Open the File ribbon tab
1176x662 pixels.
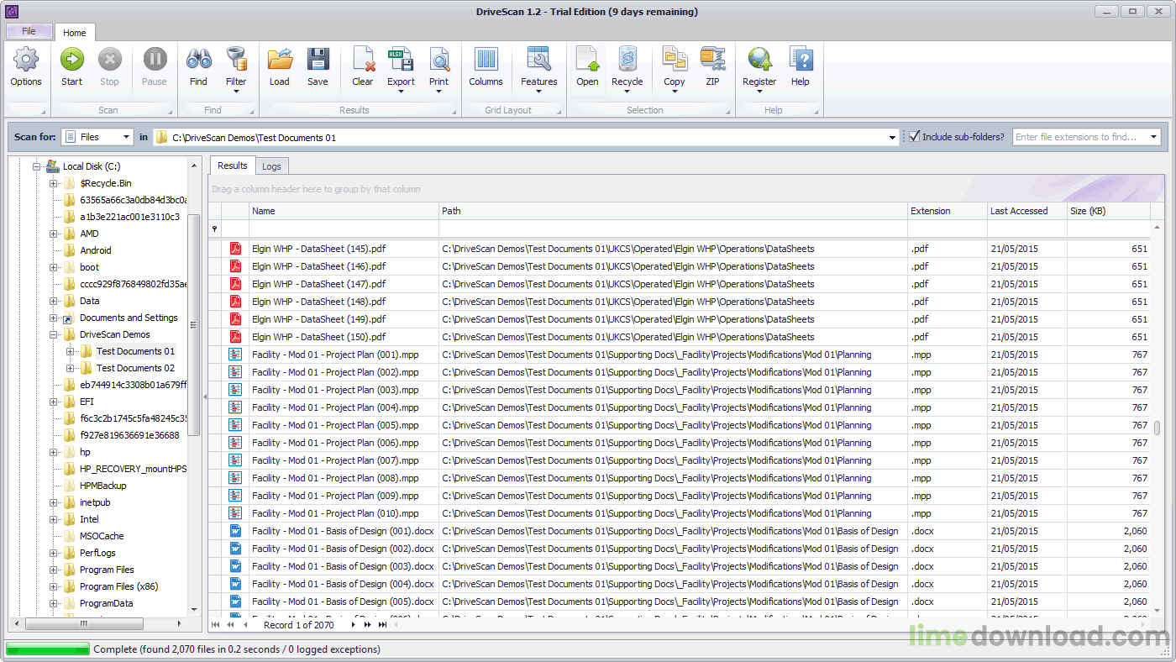tap(29, 31)
